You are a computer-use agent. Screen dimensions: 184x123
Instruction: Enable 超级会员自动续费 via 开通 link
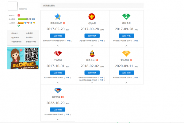coord(102,78)
